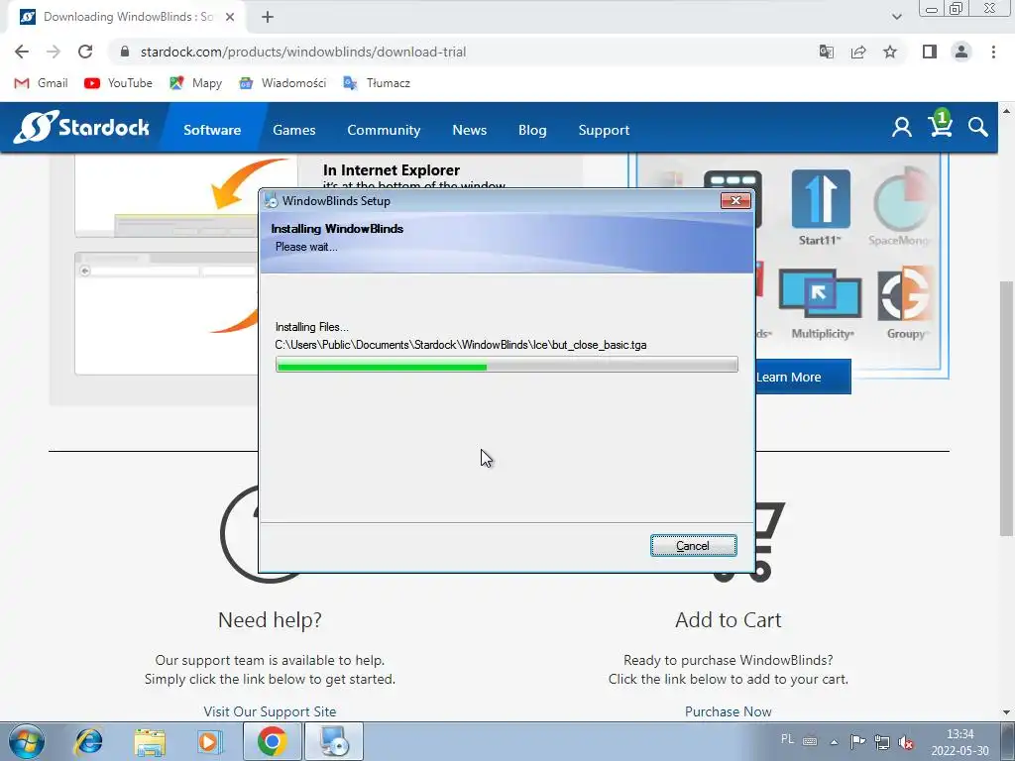Open Windows Explorer folder from taskbar

150,741
